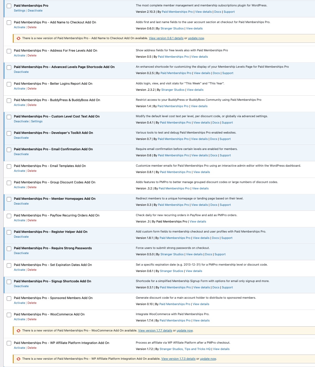
Task: Click update now for Add Name to Checkout
Action: (x=196, y=38)
